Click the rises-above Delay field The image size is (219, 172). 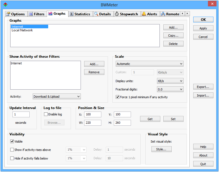click(x=114, y=150)
